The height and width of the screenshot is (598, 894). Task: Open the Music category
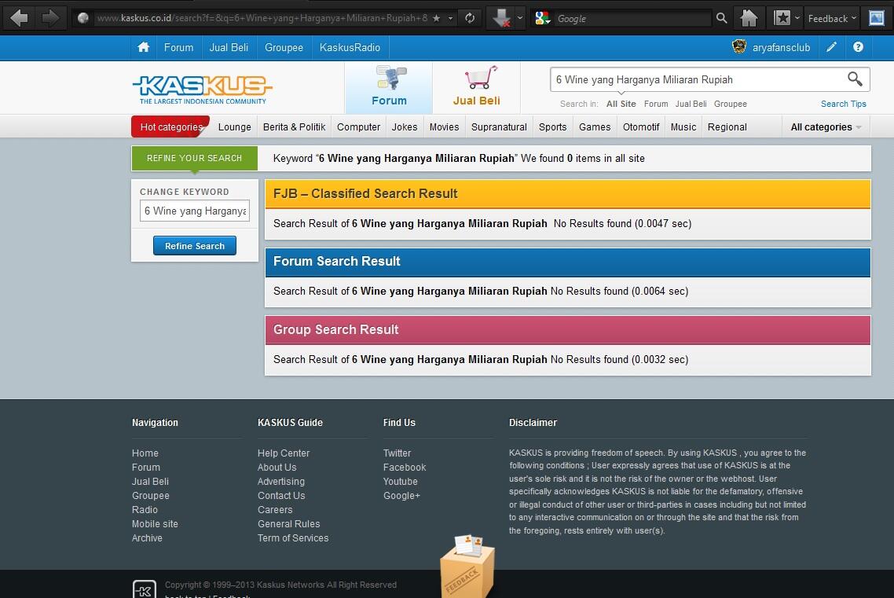[x=683, y=127]
